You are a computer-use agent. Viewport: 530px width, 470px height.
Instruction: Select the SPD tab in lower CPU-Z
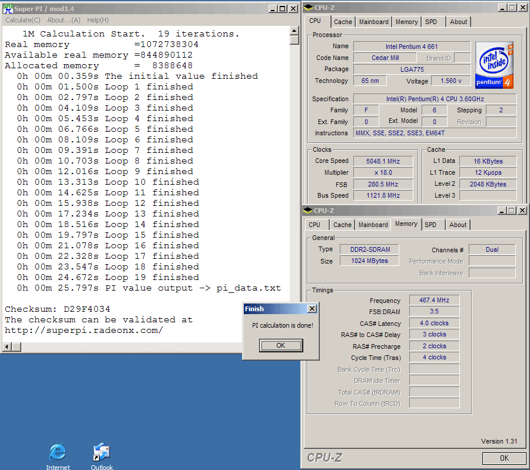[430, 225]
